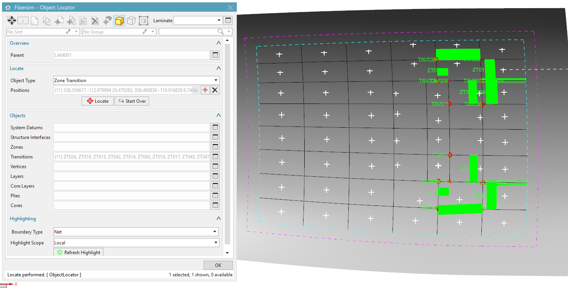Collapse the Highlighting section
The width and height of the screenshot is (568, 288).
point(218,219)
